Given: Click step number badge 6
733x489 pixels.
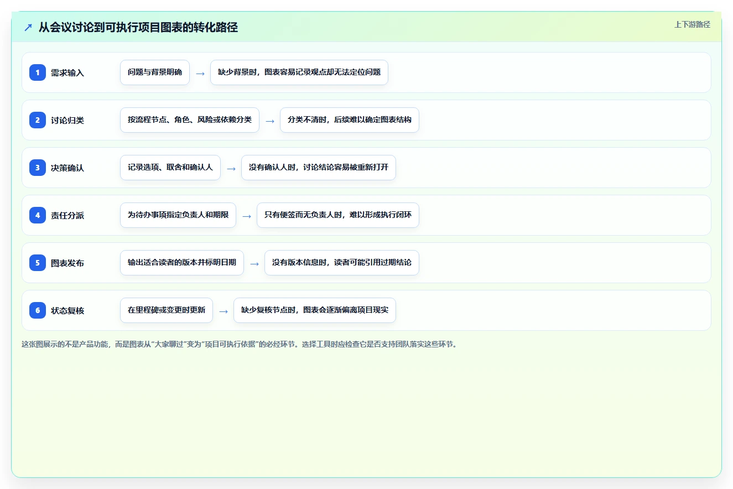Looking at the screenshot, I should click(38, 310).
